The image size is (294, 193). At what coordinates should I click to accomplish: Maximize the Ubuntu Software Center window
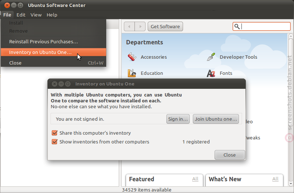click(20, 5)
